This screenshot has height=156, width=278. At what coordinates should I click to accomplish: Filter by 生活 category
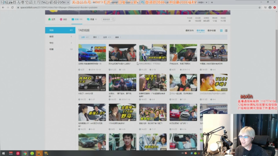(107, 37)
